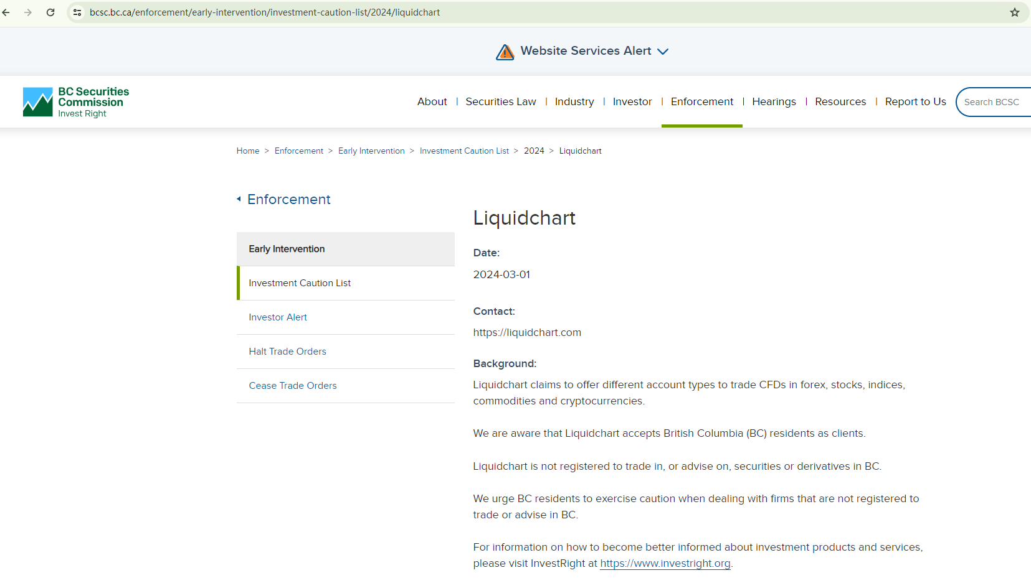
Task: Open the Investment Caution List breadcrumb link
Action: pos(464,151)
